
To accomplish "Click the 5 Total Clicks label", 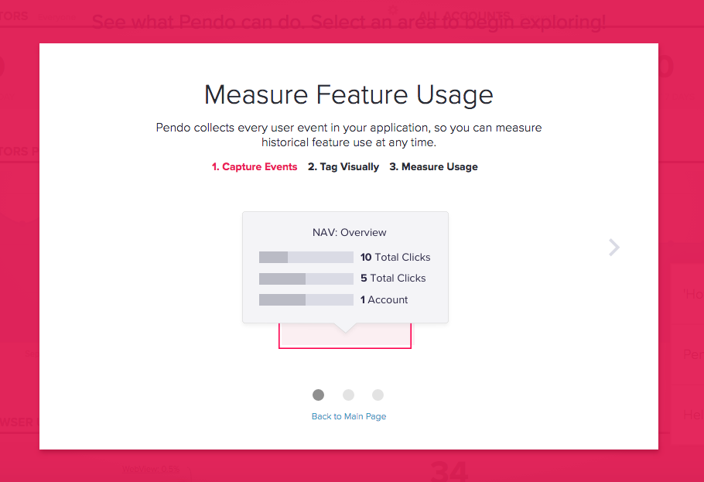I will pos(393,279).
